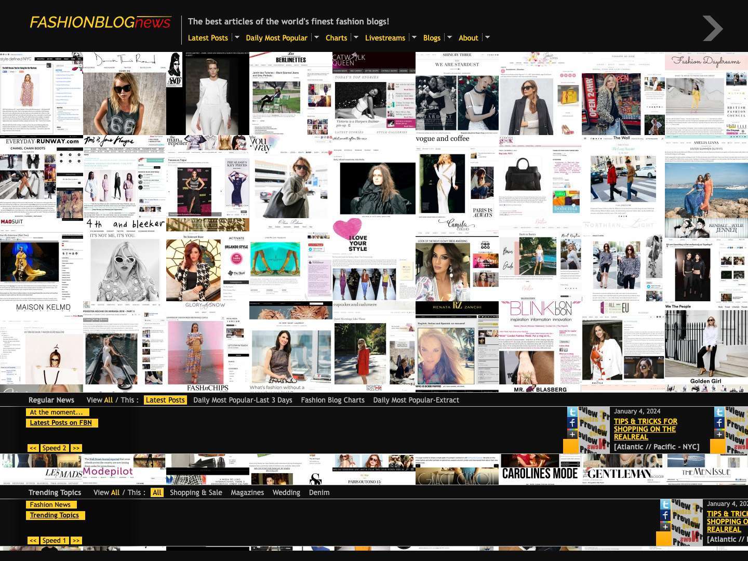This screenshot has height=561, width=748.
Task: Open the Twitter share icon next to the news ticker
Action: 572,412
